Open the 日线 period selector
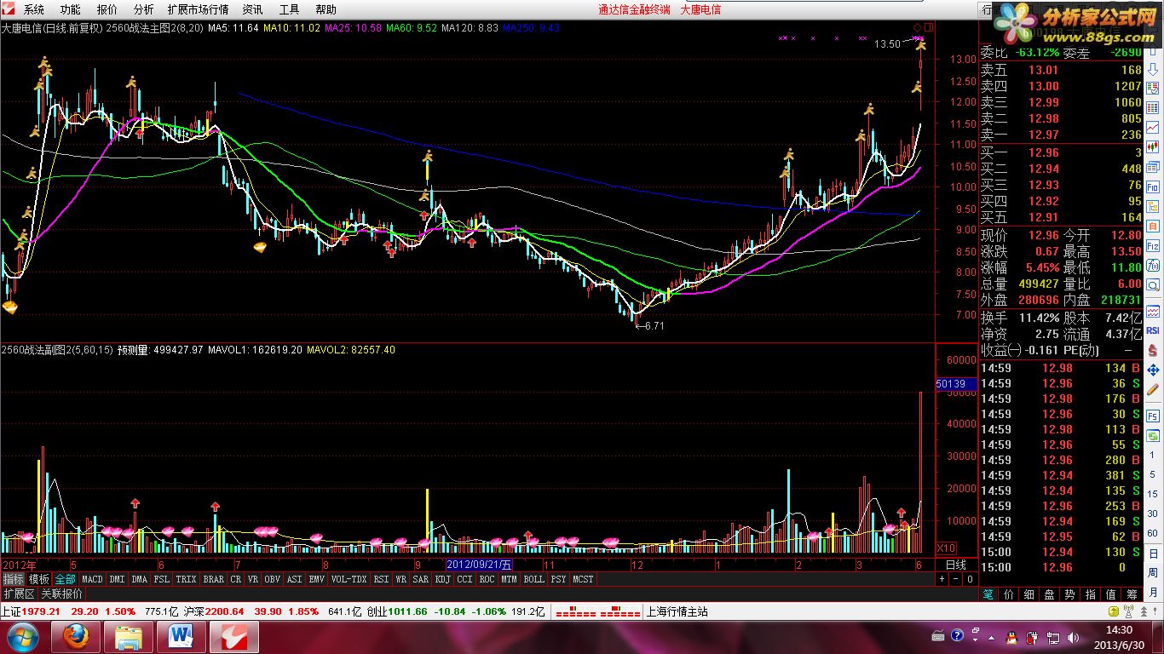1164x654 pixels. [x=956, y=565]
